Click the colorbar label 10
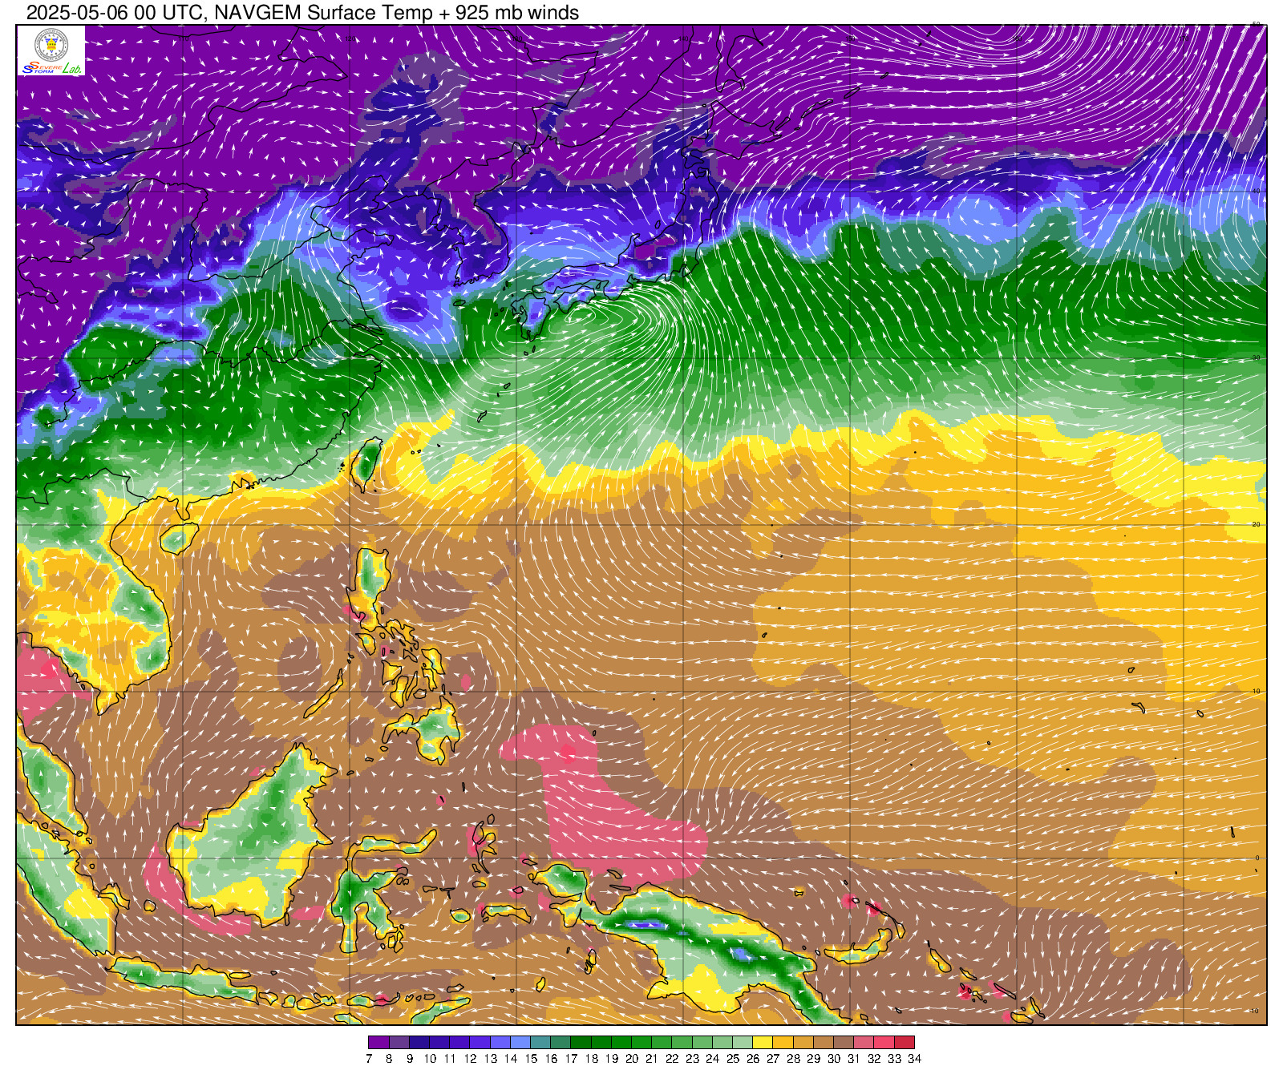 tap(430, 1059)
